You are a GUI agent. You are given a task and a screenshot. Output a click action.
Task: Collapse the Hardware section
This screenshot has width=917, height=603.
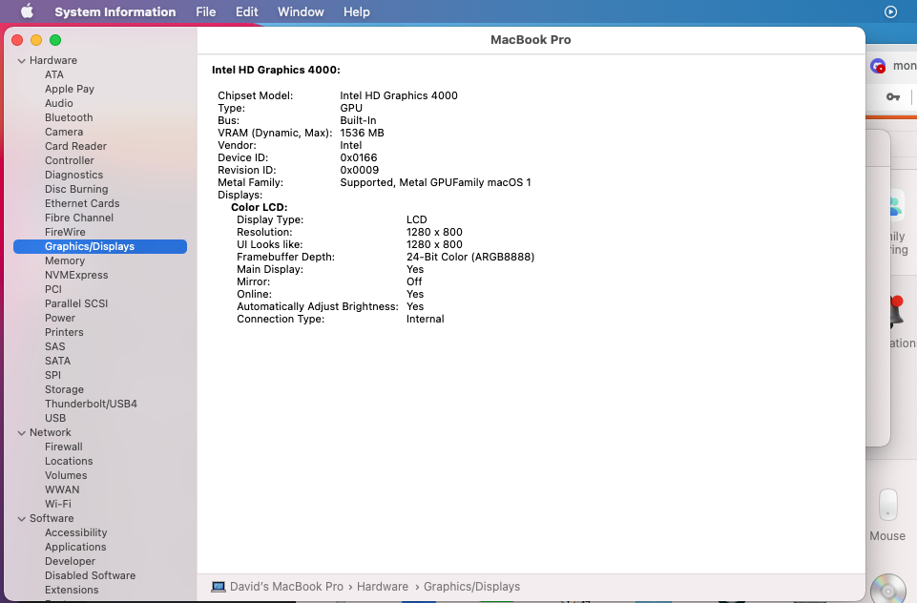tap(22, 61)
